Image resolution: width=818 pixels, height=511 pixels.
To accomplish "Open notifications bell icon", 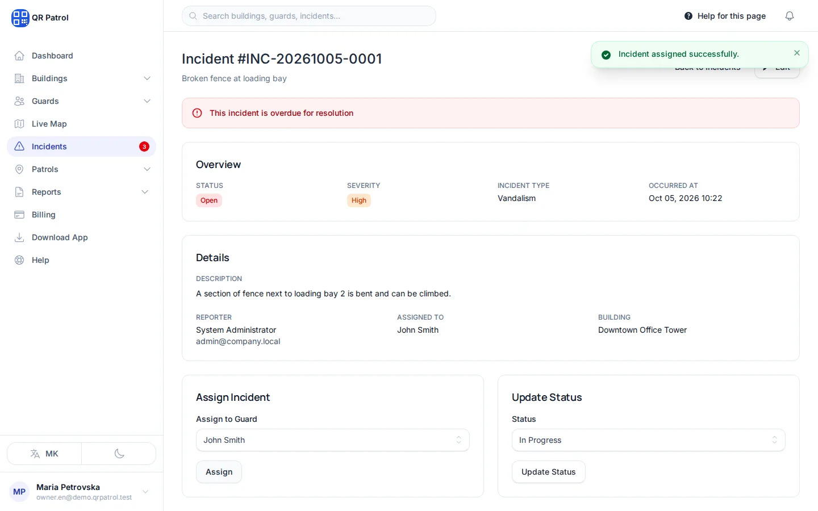I will coord(790,16).
